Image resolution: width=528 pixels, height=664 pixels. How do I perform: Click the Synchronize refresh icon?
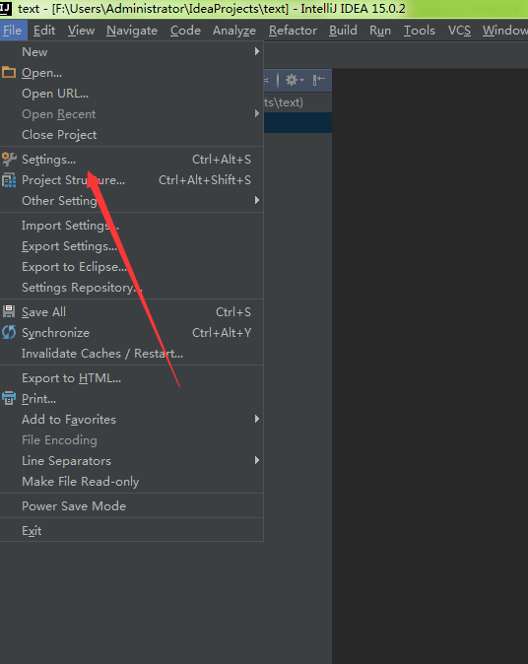[x=9, y=332]
